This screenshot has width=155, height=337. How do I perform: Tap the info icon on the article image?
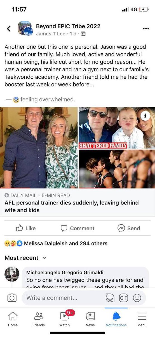click(145, 116)
